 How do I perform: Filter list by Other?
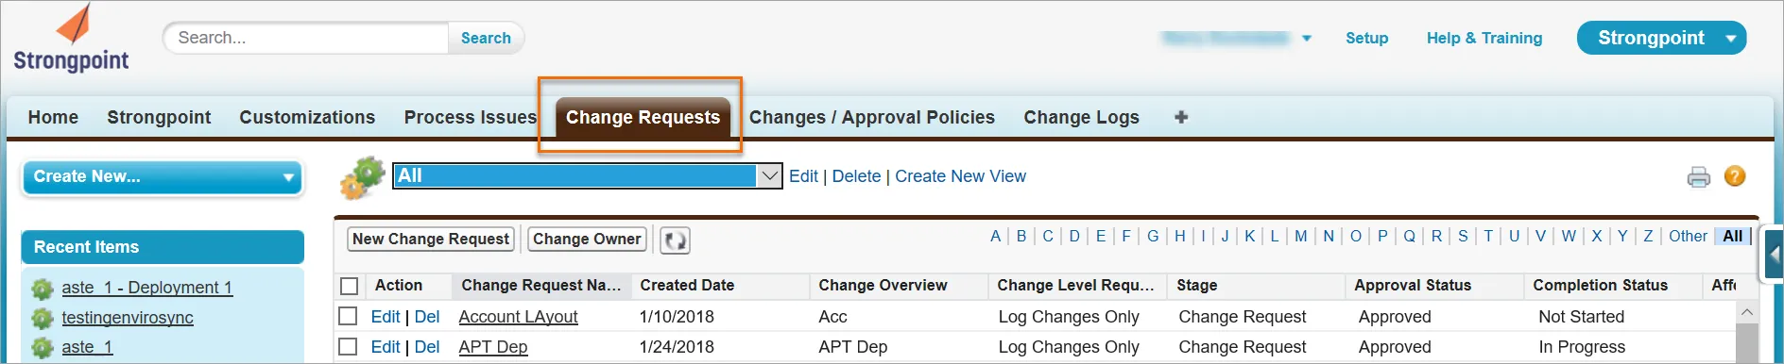click(1687, 236)
